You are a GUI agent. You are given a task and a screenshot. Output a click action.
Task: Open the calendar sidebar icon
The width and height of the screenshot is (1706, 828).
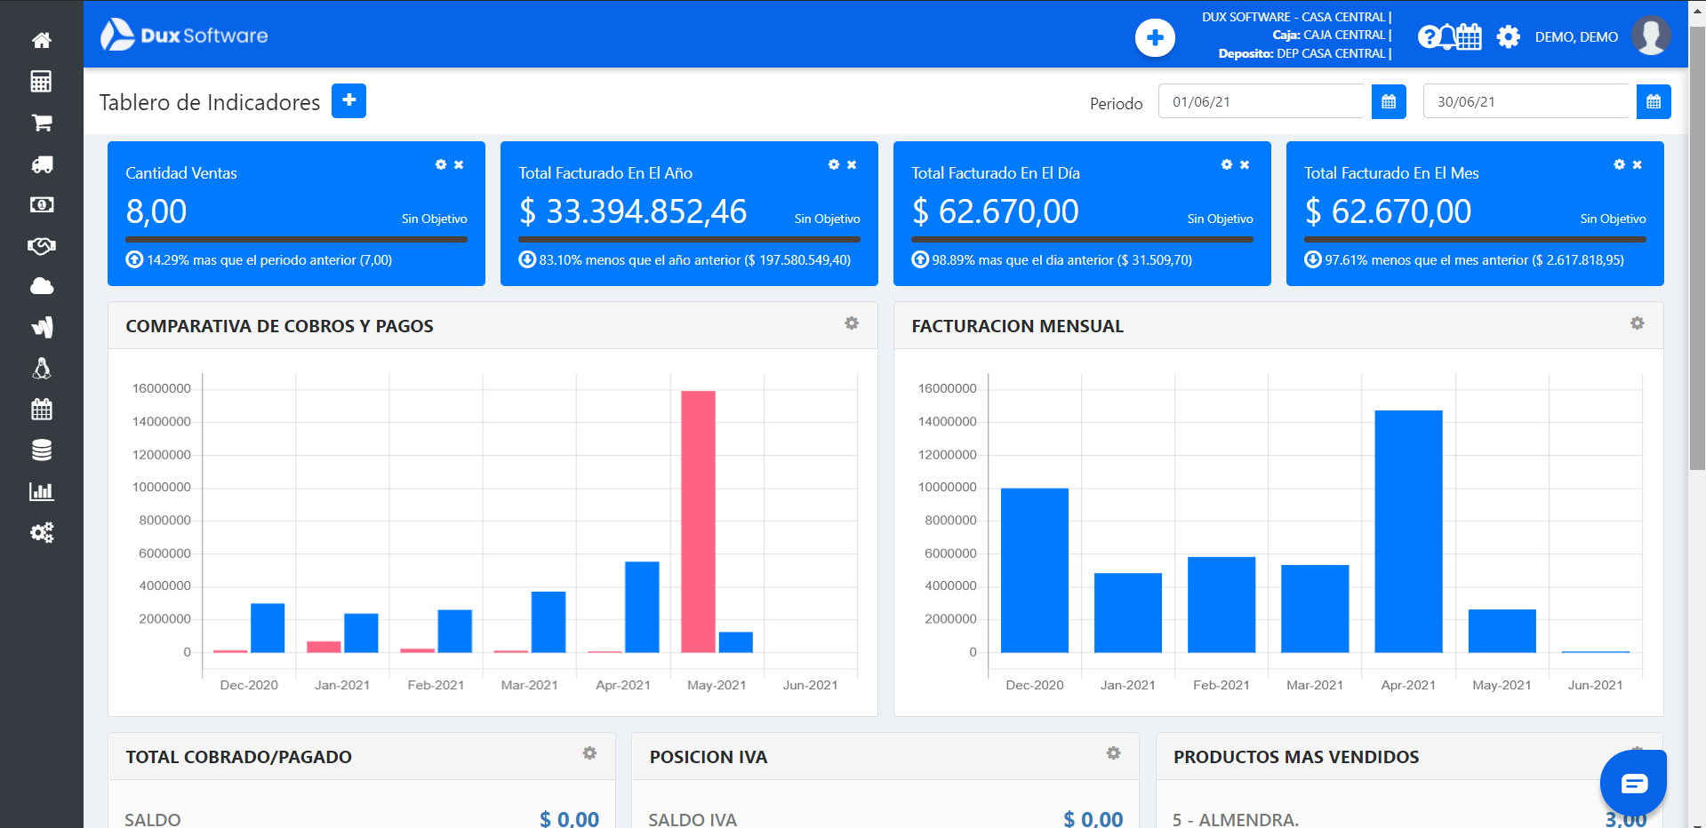41,410
